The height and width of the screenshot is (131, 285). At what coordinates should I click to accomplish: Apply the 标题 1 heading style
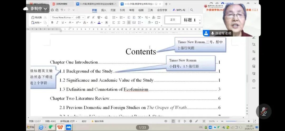pyautogui.click(x=190, y=20)
